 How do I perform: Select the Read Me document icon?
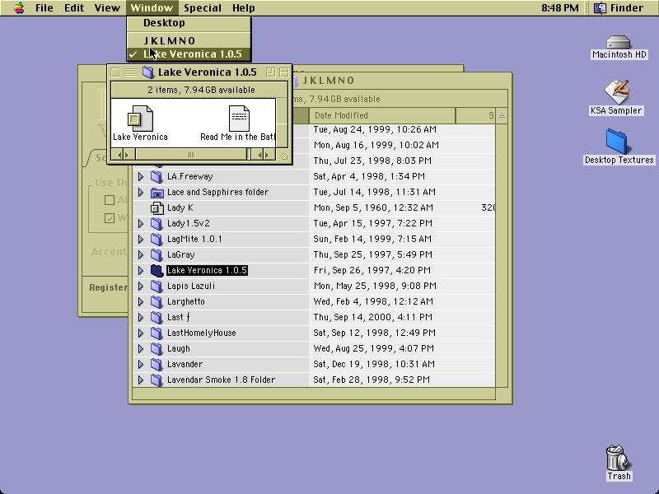coord(239,118)
